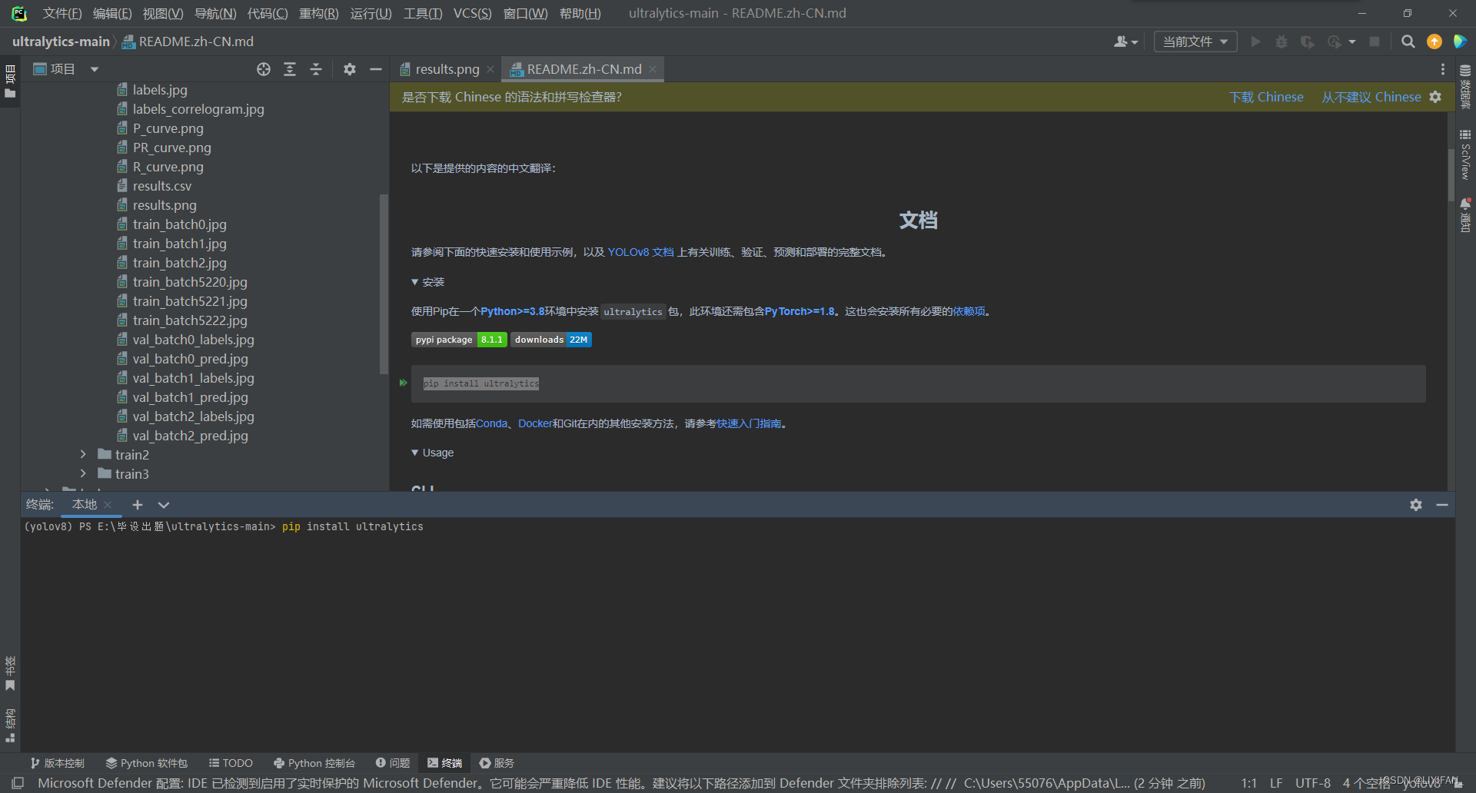Click the Docker link
Image resolution: width=1476 pixels, height=793 pixels.
coord(535,423)
